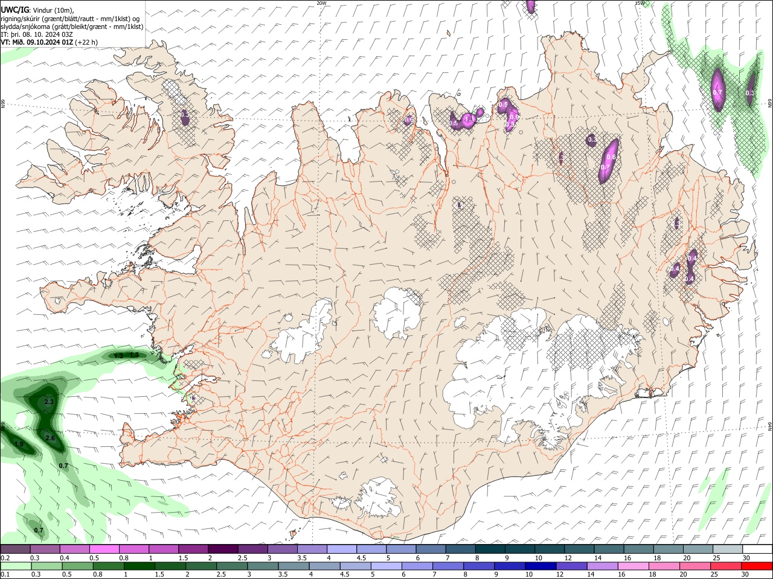Click the bright pink 0.5 swatch in upper scale
This screenshot has width=773, height=579.
click(104, 549)
